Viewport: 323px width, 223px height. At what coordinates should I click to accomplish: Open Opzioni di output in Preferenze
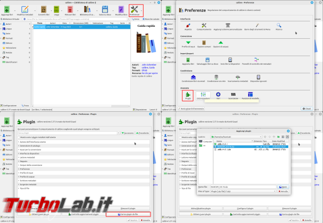pyautogui.click(x=221, y=44)
